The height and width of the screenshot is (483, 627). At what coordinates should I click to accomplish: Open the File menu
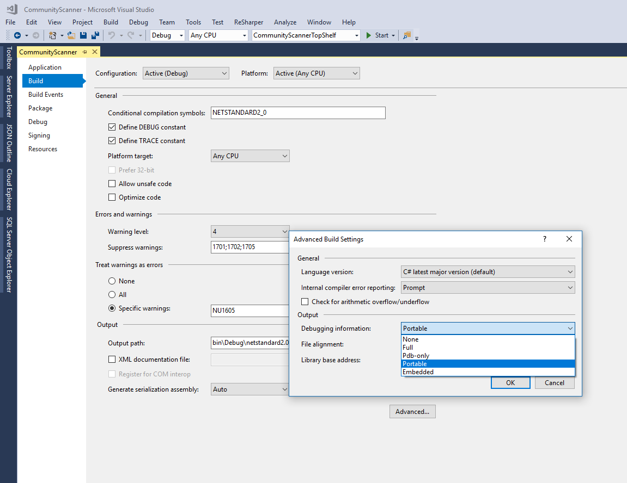click(x=10, y=22)
